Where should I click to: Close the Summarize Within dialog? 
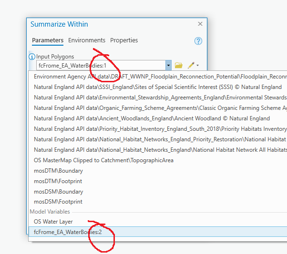coord(200,24)
